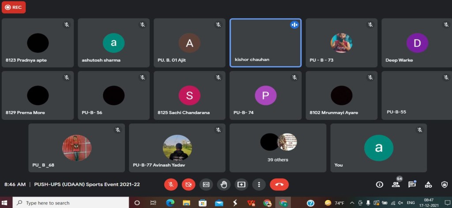Image resolution: width=452 pixels, height=208 pixels.
Task: Leave the call with the red hang-up button
Action: coord(279,184)
